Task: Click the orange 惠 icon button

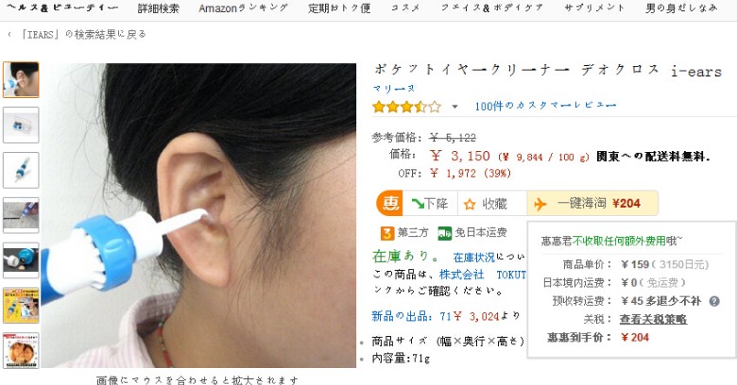Action: point(389,203)
